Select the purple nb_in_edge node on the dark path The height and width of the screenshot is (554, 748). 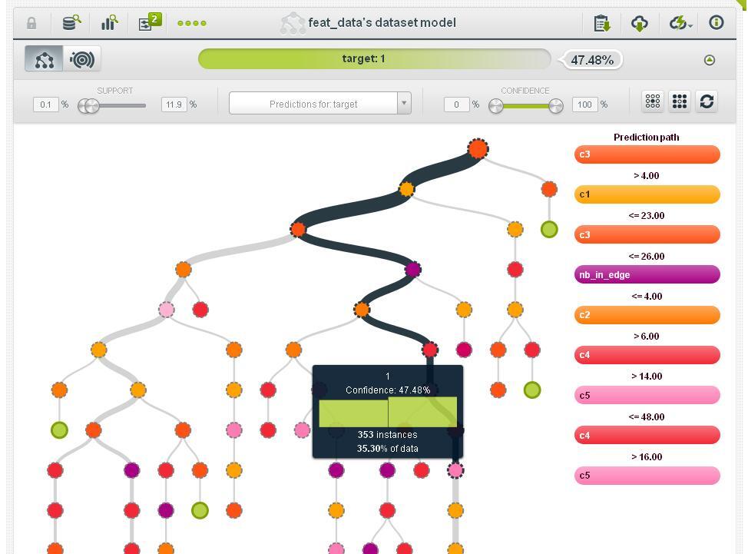tap(412, 270)
